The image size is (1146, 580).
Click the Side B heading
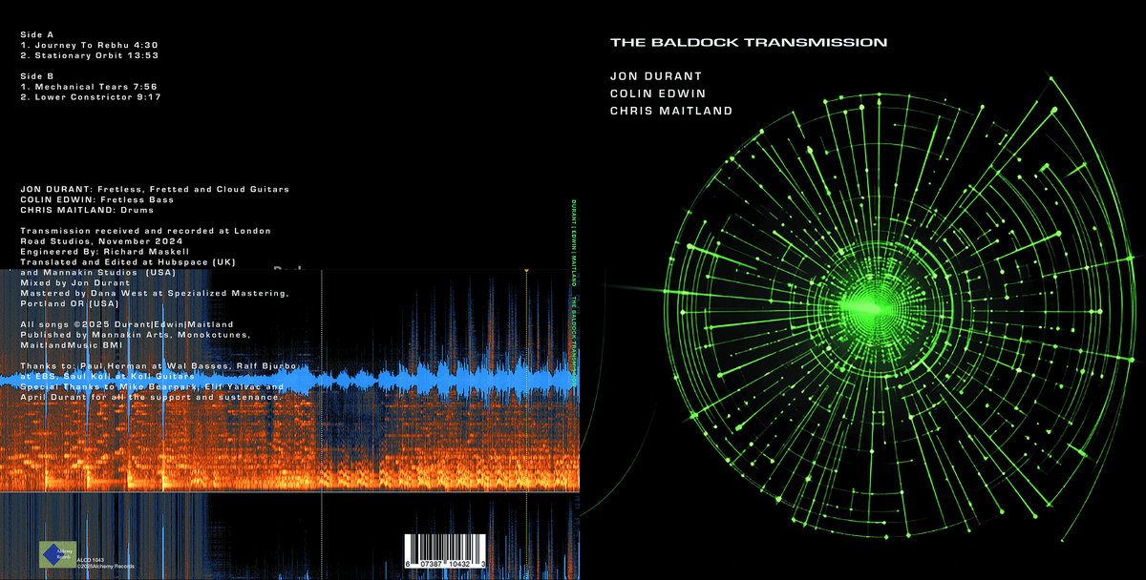point(38,73)
